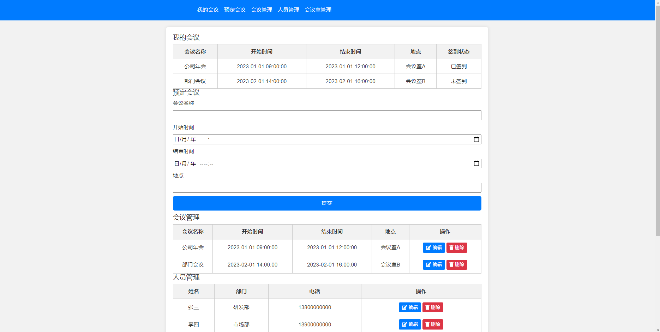Open 人员管理 from the top bar
660x332 pixels.
pyautogui.click(x=288, y=10)
